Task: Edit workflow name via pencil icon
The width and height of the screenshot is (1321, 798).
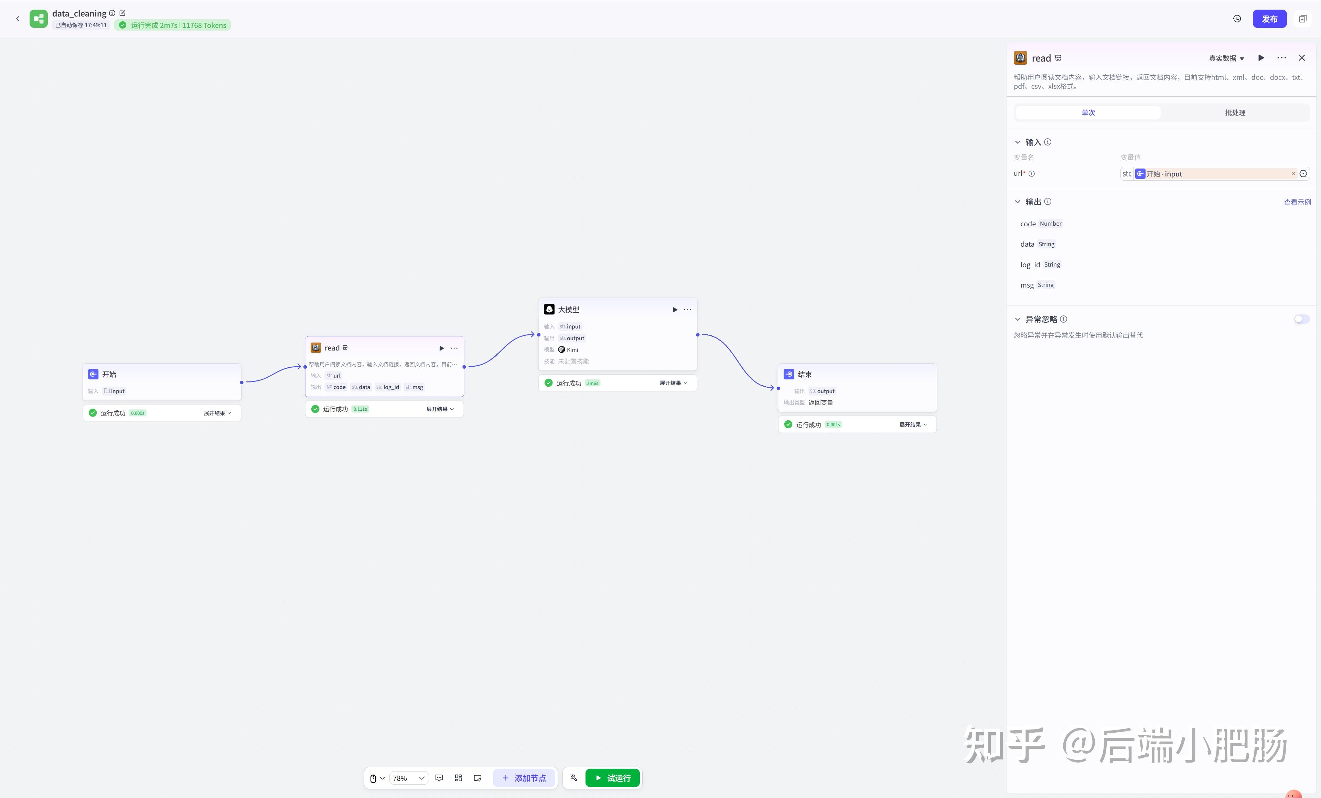Action: (x=122, y=13)
